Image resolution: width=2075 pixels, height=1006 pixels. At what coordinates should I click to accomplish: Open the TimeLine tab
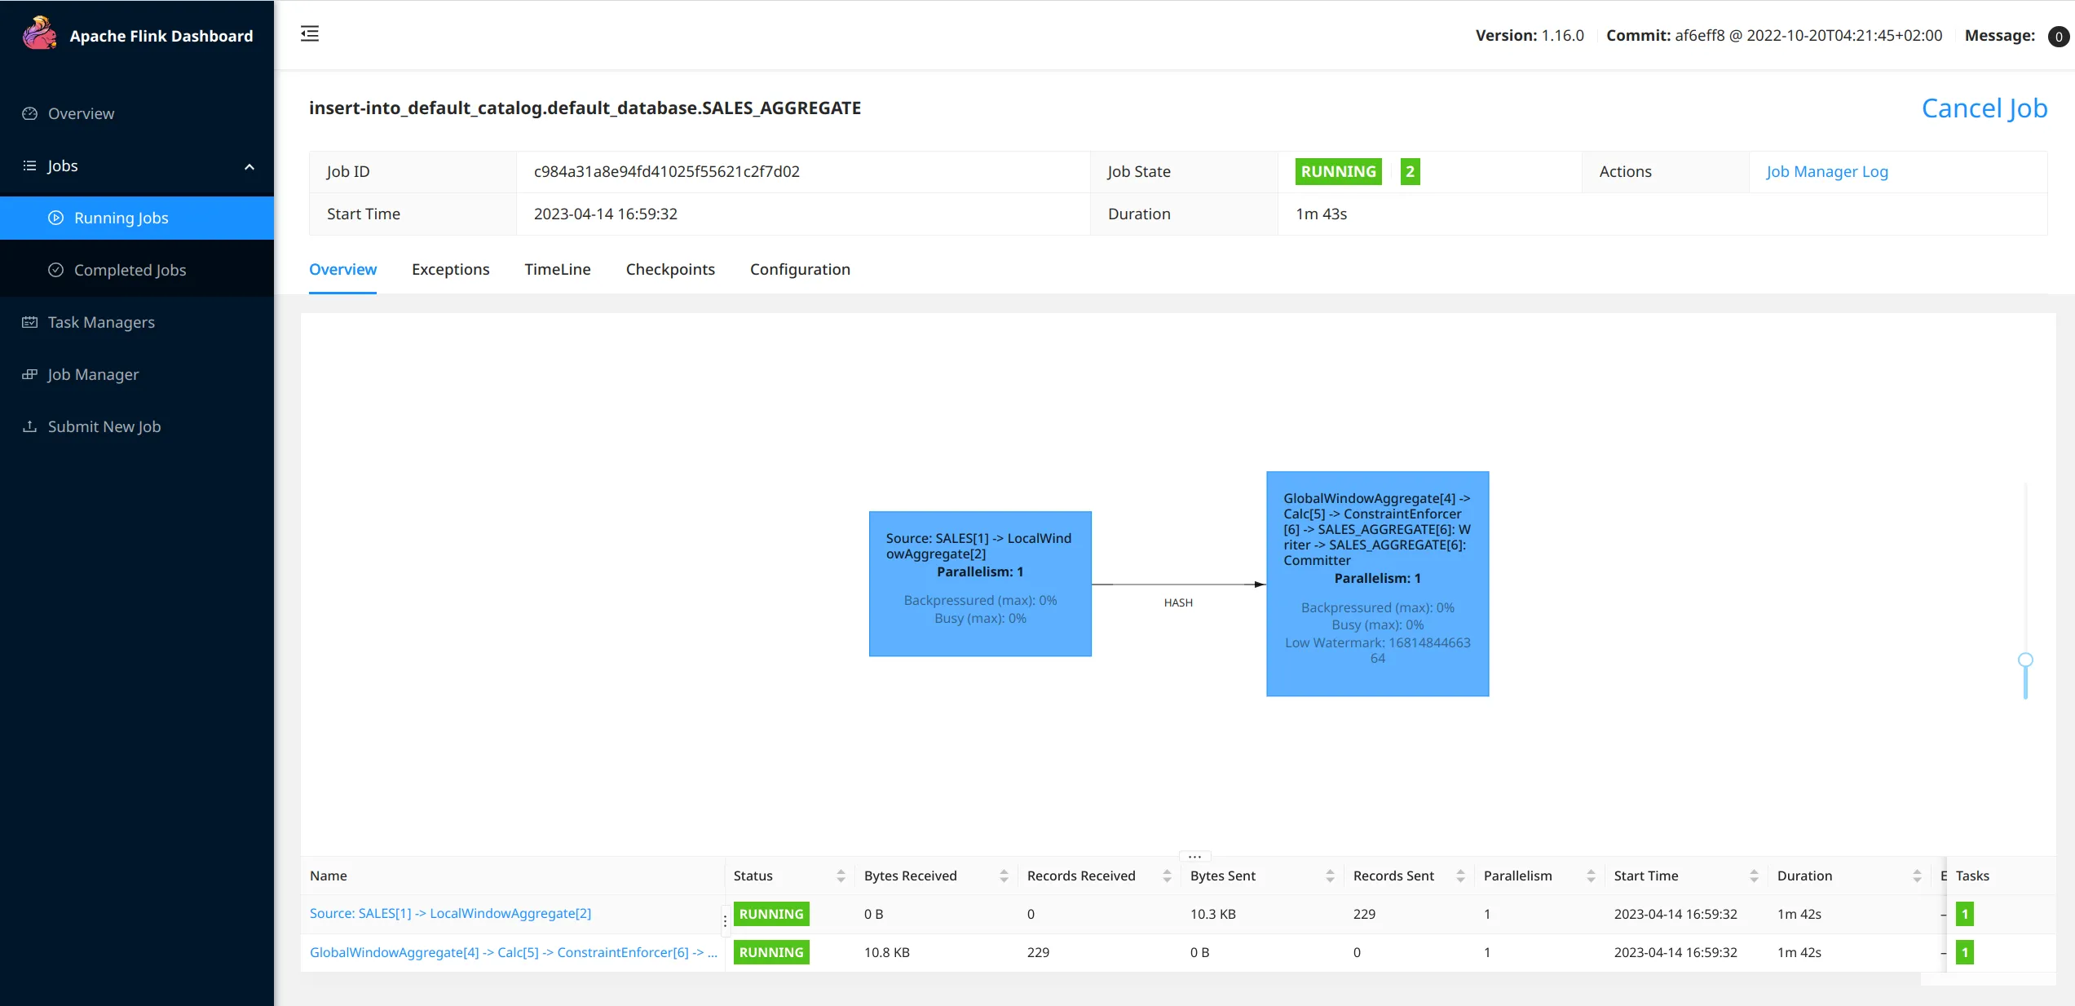coord(557,269)
